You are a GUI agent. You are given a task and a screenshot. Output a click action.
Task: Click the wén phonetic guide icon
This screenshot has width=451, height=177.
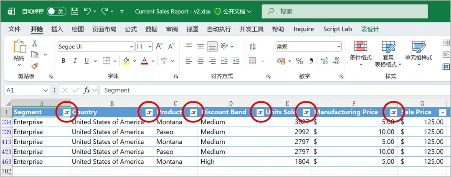tap(164, 60)
